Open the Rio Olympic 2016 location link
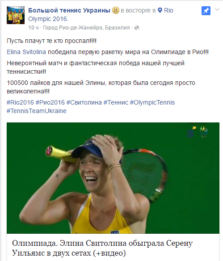Viewport: 223px width, 261px height. click(101, 15)
